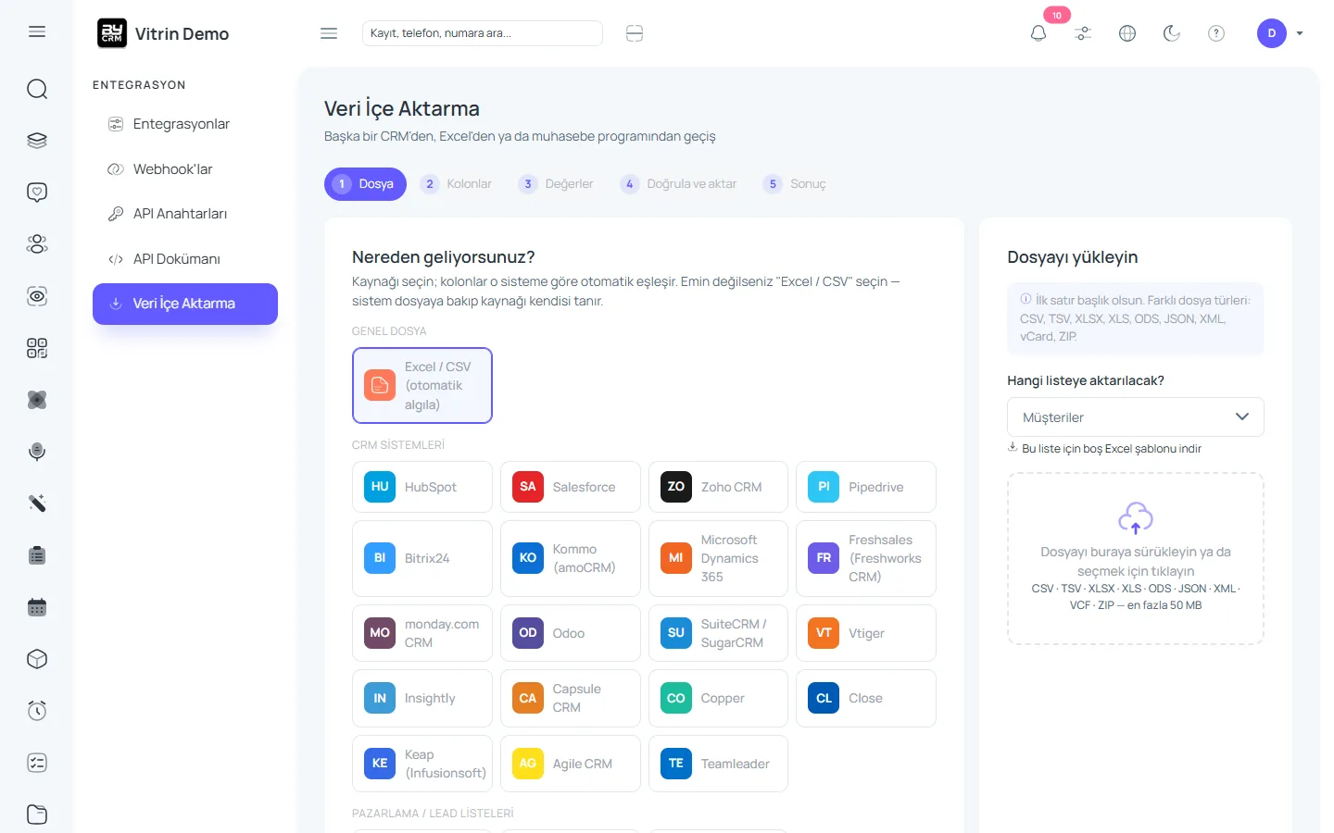The width and height of the screenshot is (1334, 833).
Task: Open the calendar icon in the sidebar
Action: 37,607
